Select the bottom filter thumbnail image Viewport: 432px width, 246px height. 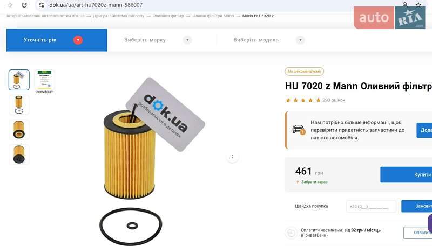coord(19,154)
